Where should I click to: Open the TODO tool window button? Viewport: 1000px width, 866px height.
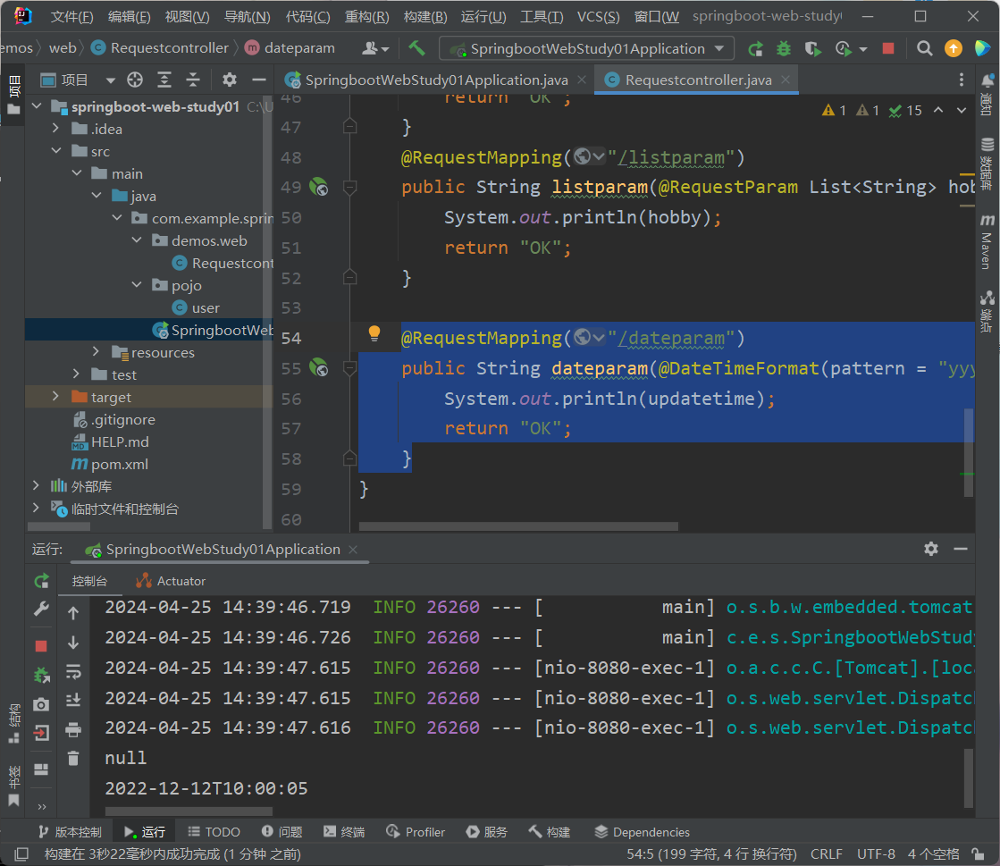click(213, 832)
